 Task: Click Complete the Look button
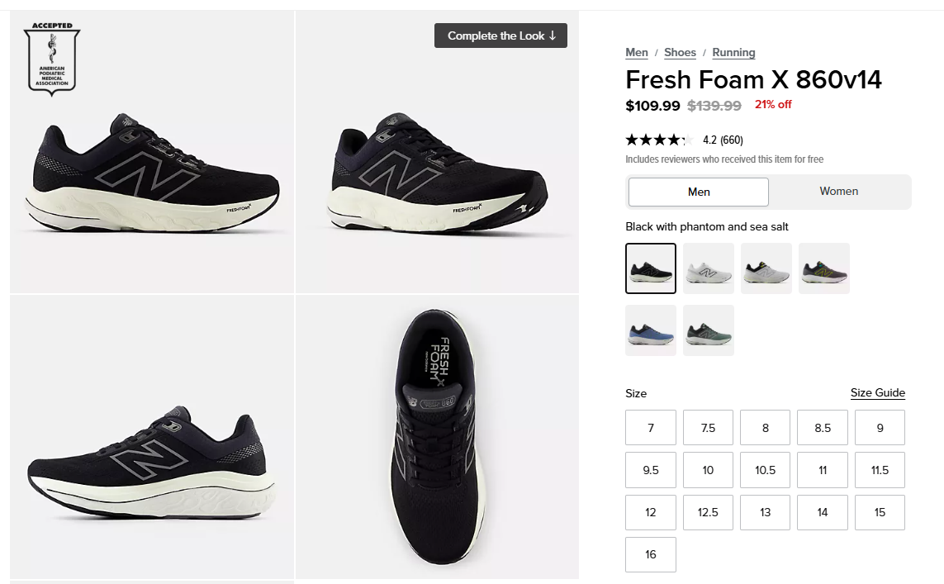click(x=501, y=36)
